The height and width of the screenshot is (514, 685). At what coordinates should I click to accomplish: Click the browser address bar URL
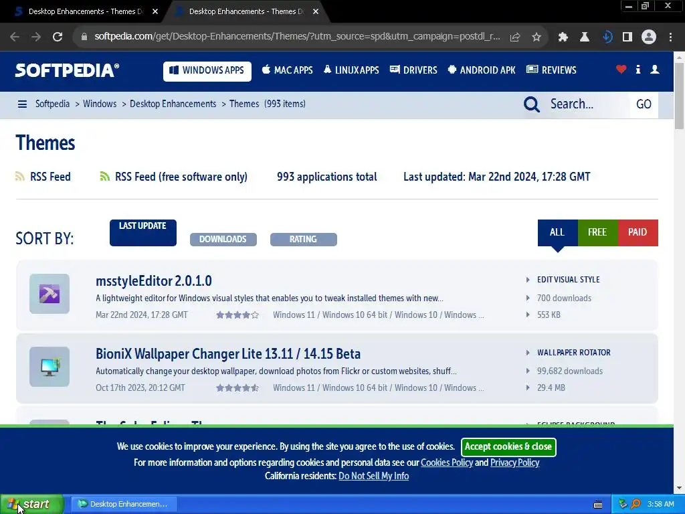[297, 37]
